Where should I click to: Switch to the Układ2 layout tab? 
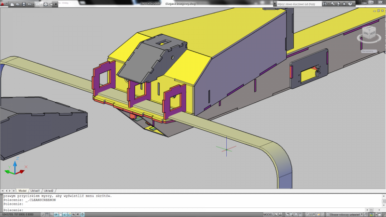[x=48, y=190]
